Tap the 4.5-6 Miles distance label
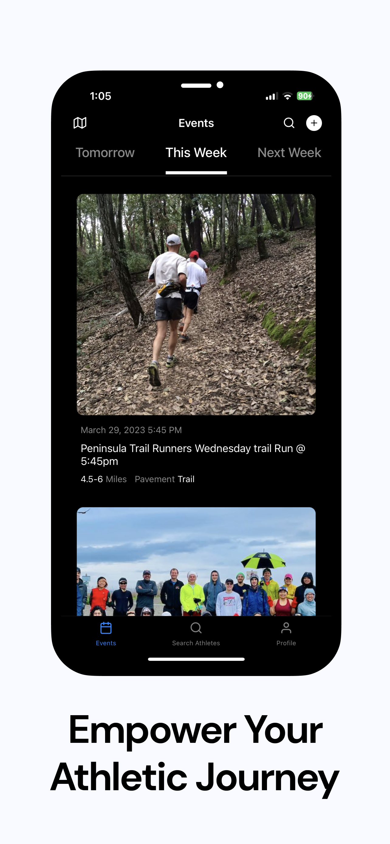 click(x=104, y=479)
